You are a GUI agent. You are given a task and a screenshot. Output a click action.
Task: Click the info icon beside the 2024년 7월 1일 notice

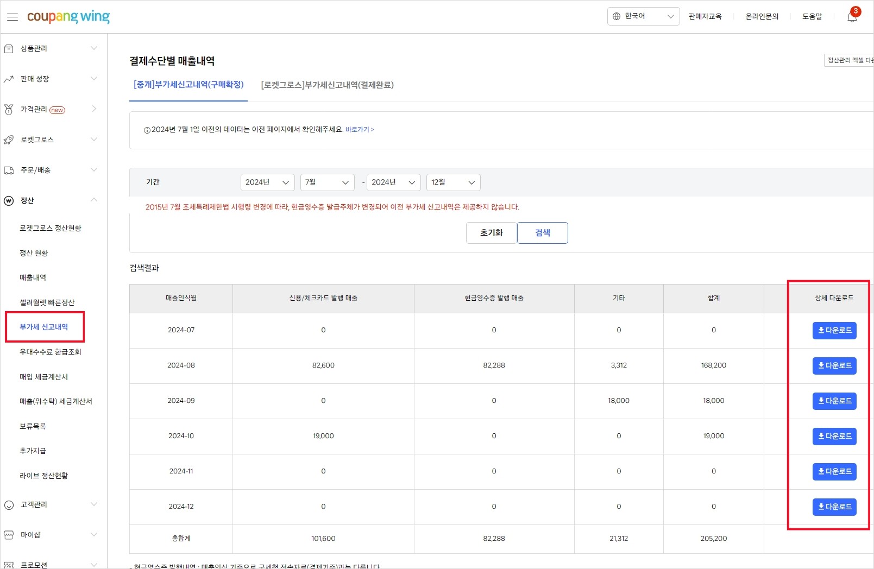pos(147,130)
